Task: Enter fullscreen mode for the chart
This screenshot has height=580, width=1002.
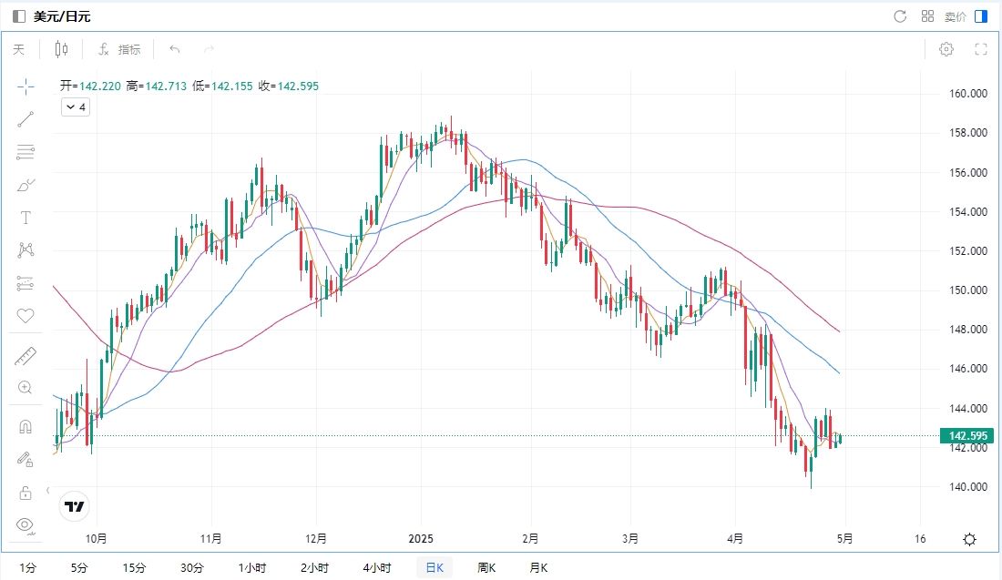Action: (981, 49)
